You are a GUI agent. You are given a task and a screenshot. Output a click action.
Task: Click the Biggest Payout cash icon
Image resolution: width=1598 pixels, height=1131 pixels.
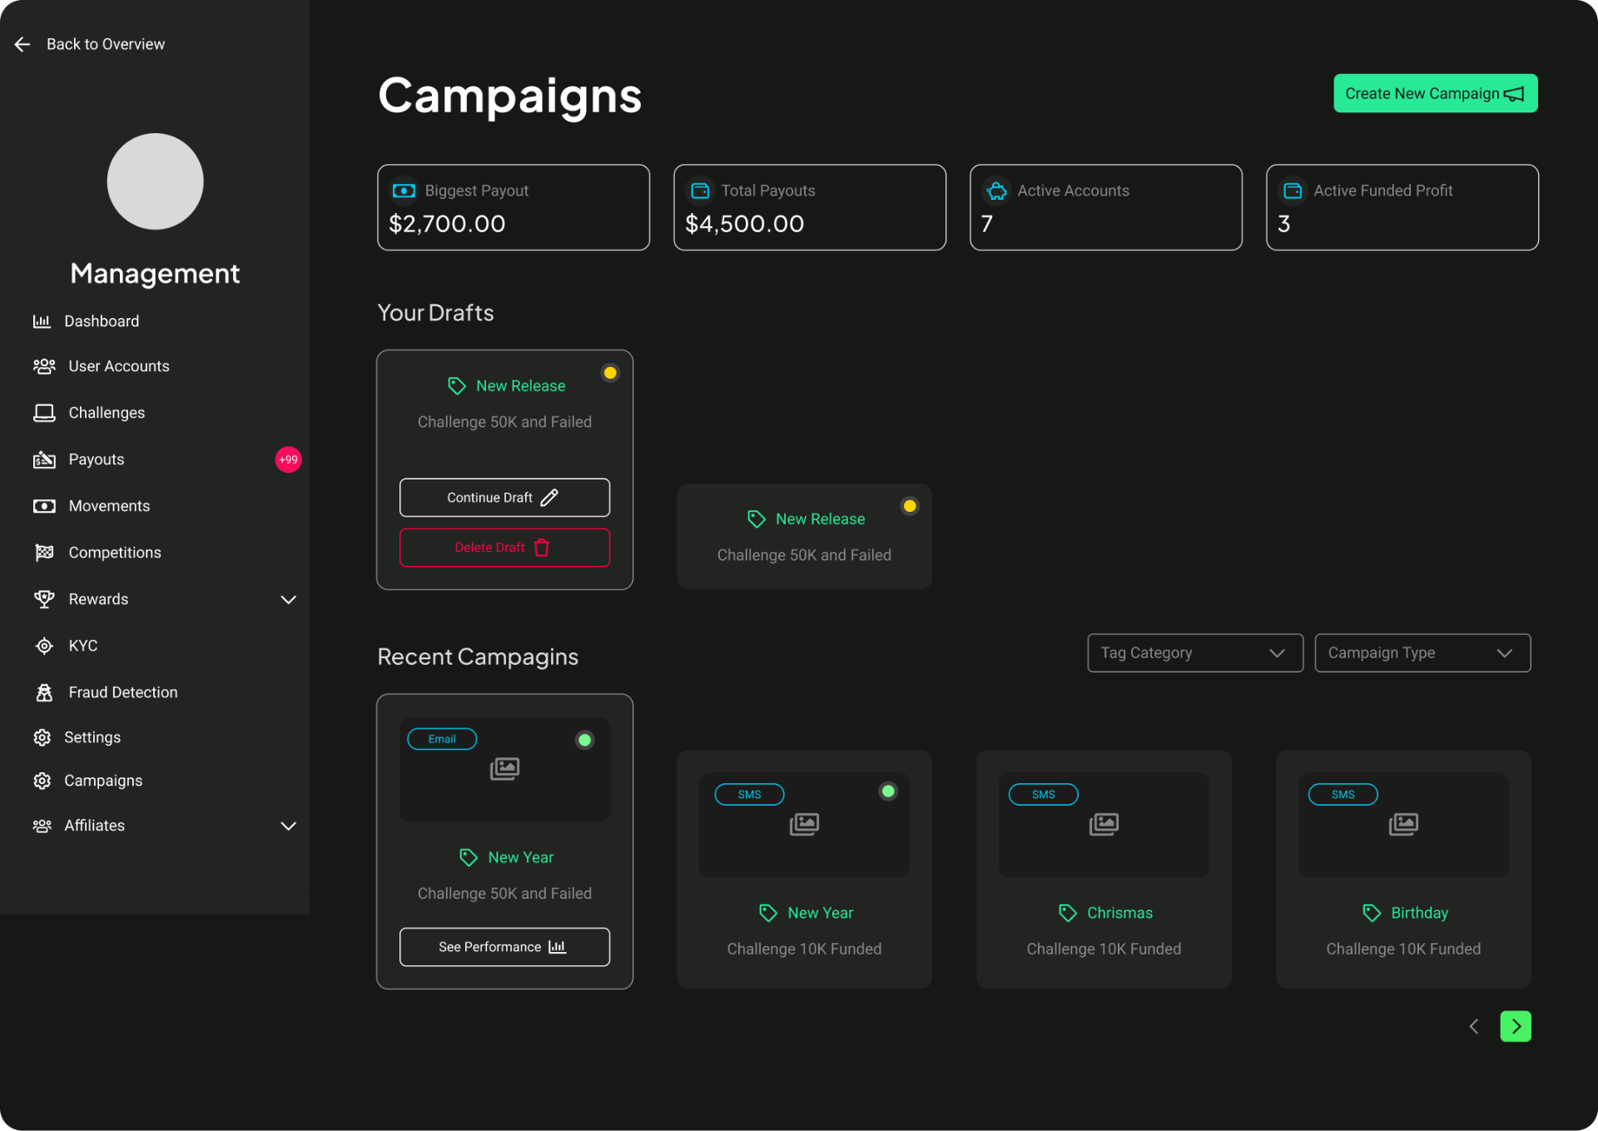[404, 191]
